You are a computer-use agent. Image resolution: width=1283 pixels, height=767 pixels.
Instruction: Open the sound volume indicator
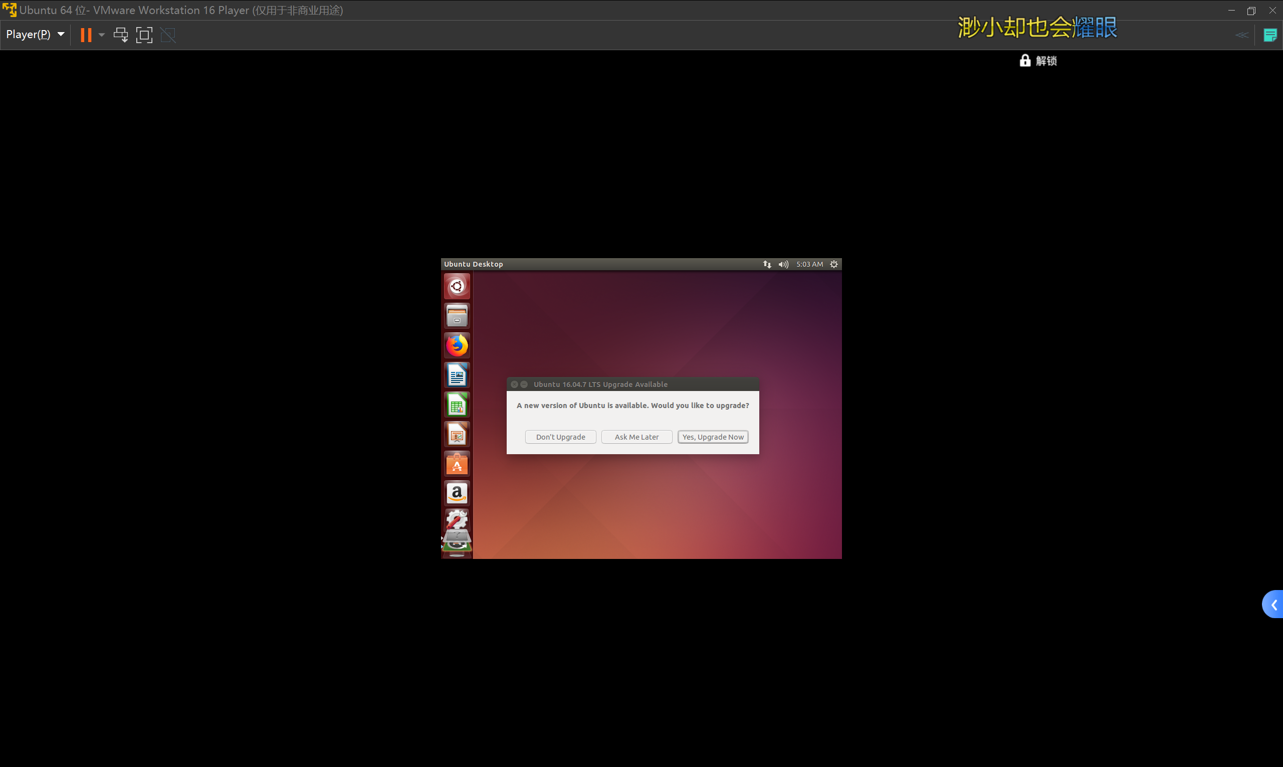[x=783, y=264]
